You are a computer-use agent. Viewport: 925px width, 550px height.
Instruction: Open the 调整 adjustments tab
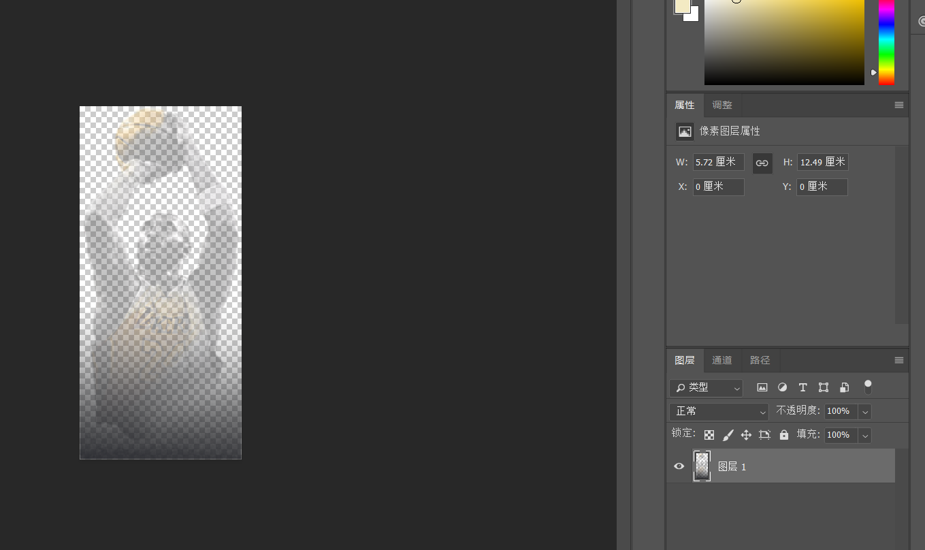point(721,105)
